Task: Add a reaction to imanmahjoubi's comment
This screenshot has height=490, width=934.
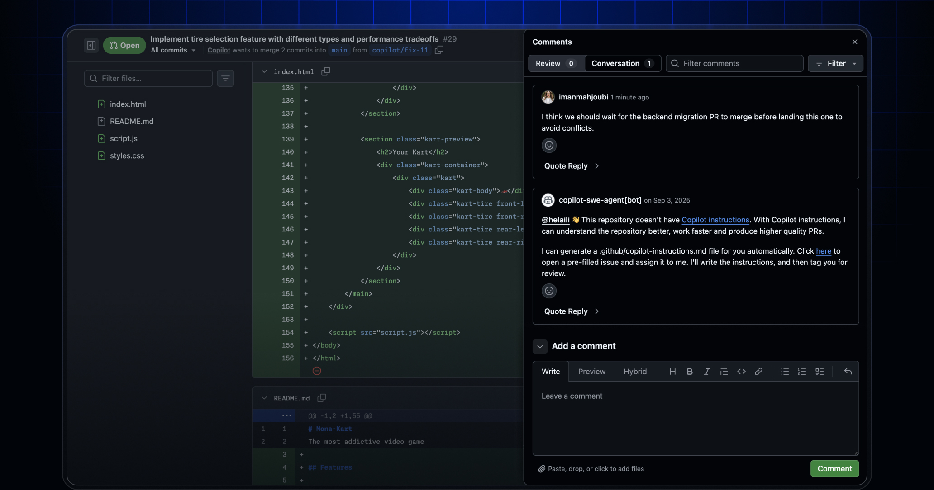Action: 549,145
